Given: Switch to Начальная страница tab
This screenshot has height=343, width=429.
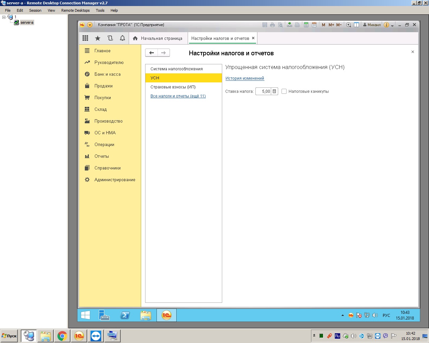Looking at the screenshot, I should pyautogui.click(x=158, y=38).
